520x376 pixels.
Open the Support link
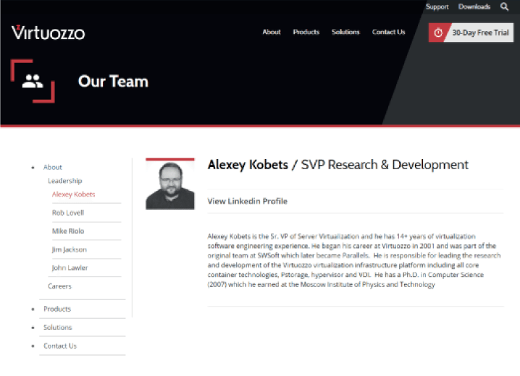coord(437,7)
